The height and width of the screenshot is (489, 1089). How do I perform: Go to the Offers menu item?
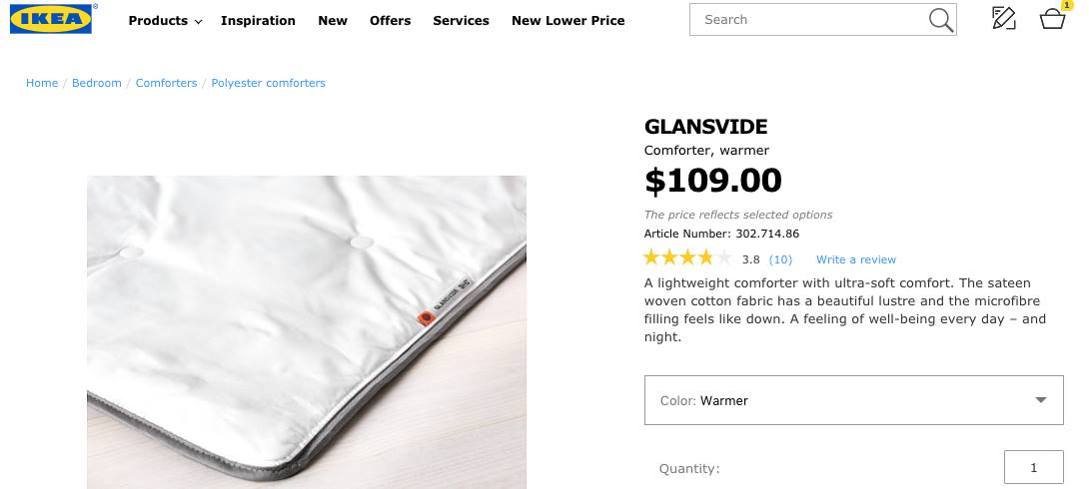coord(390,21)
